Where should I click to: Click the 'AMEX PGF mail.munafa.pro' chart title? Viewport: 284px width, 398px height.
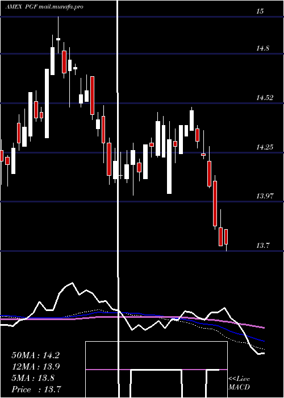point(44,7)
